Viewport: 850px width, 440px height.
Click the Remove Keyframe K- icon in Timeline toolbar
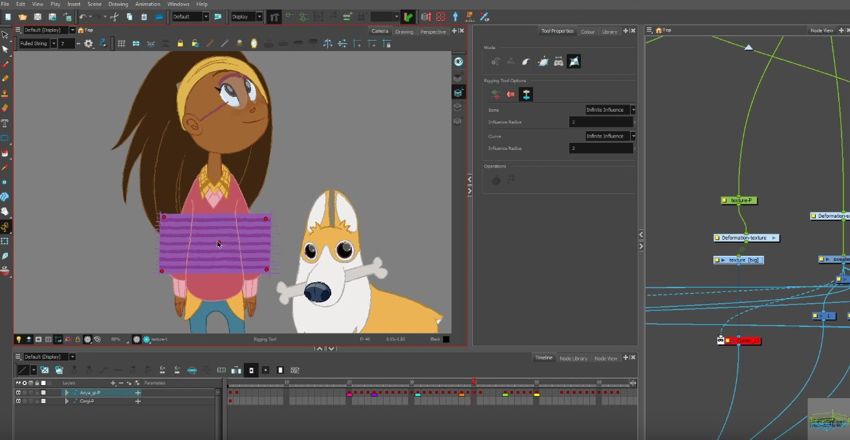(177, 370)
